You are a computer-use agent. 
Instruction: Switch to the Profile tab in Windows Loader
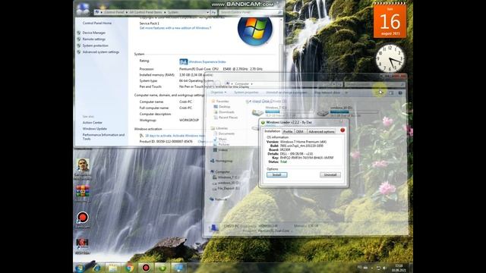288,131
